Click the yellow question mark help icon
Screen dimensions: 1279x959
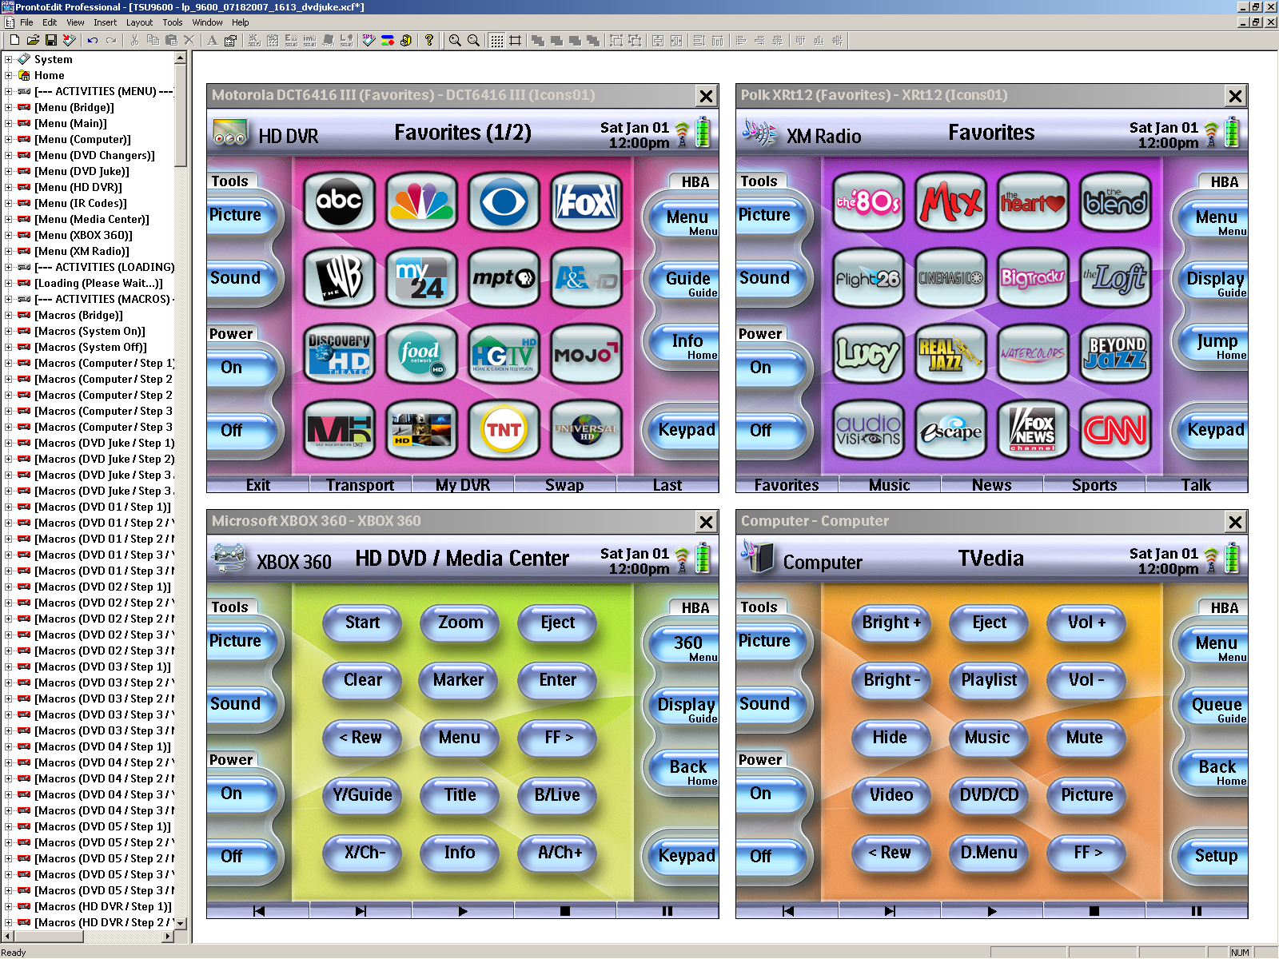pos(429,40)
